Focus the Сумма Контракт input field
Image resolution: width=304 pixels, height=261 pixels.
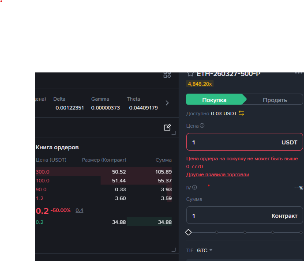coord(244,215)
